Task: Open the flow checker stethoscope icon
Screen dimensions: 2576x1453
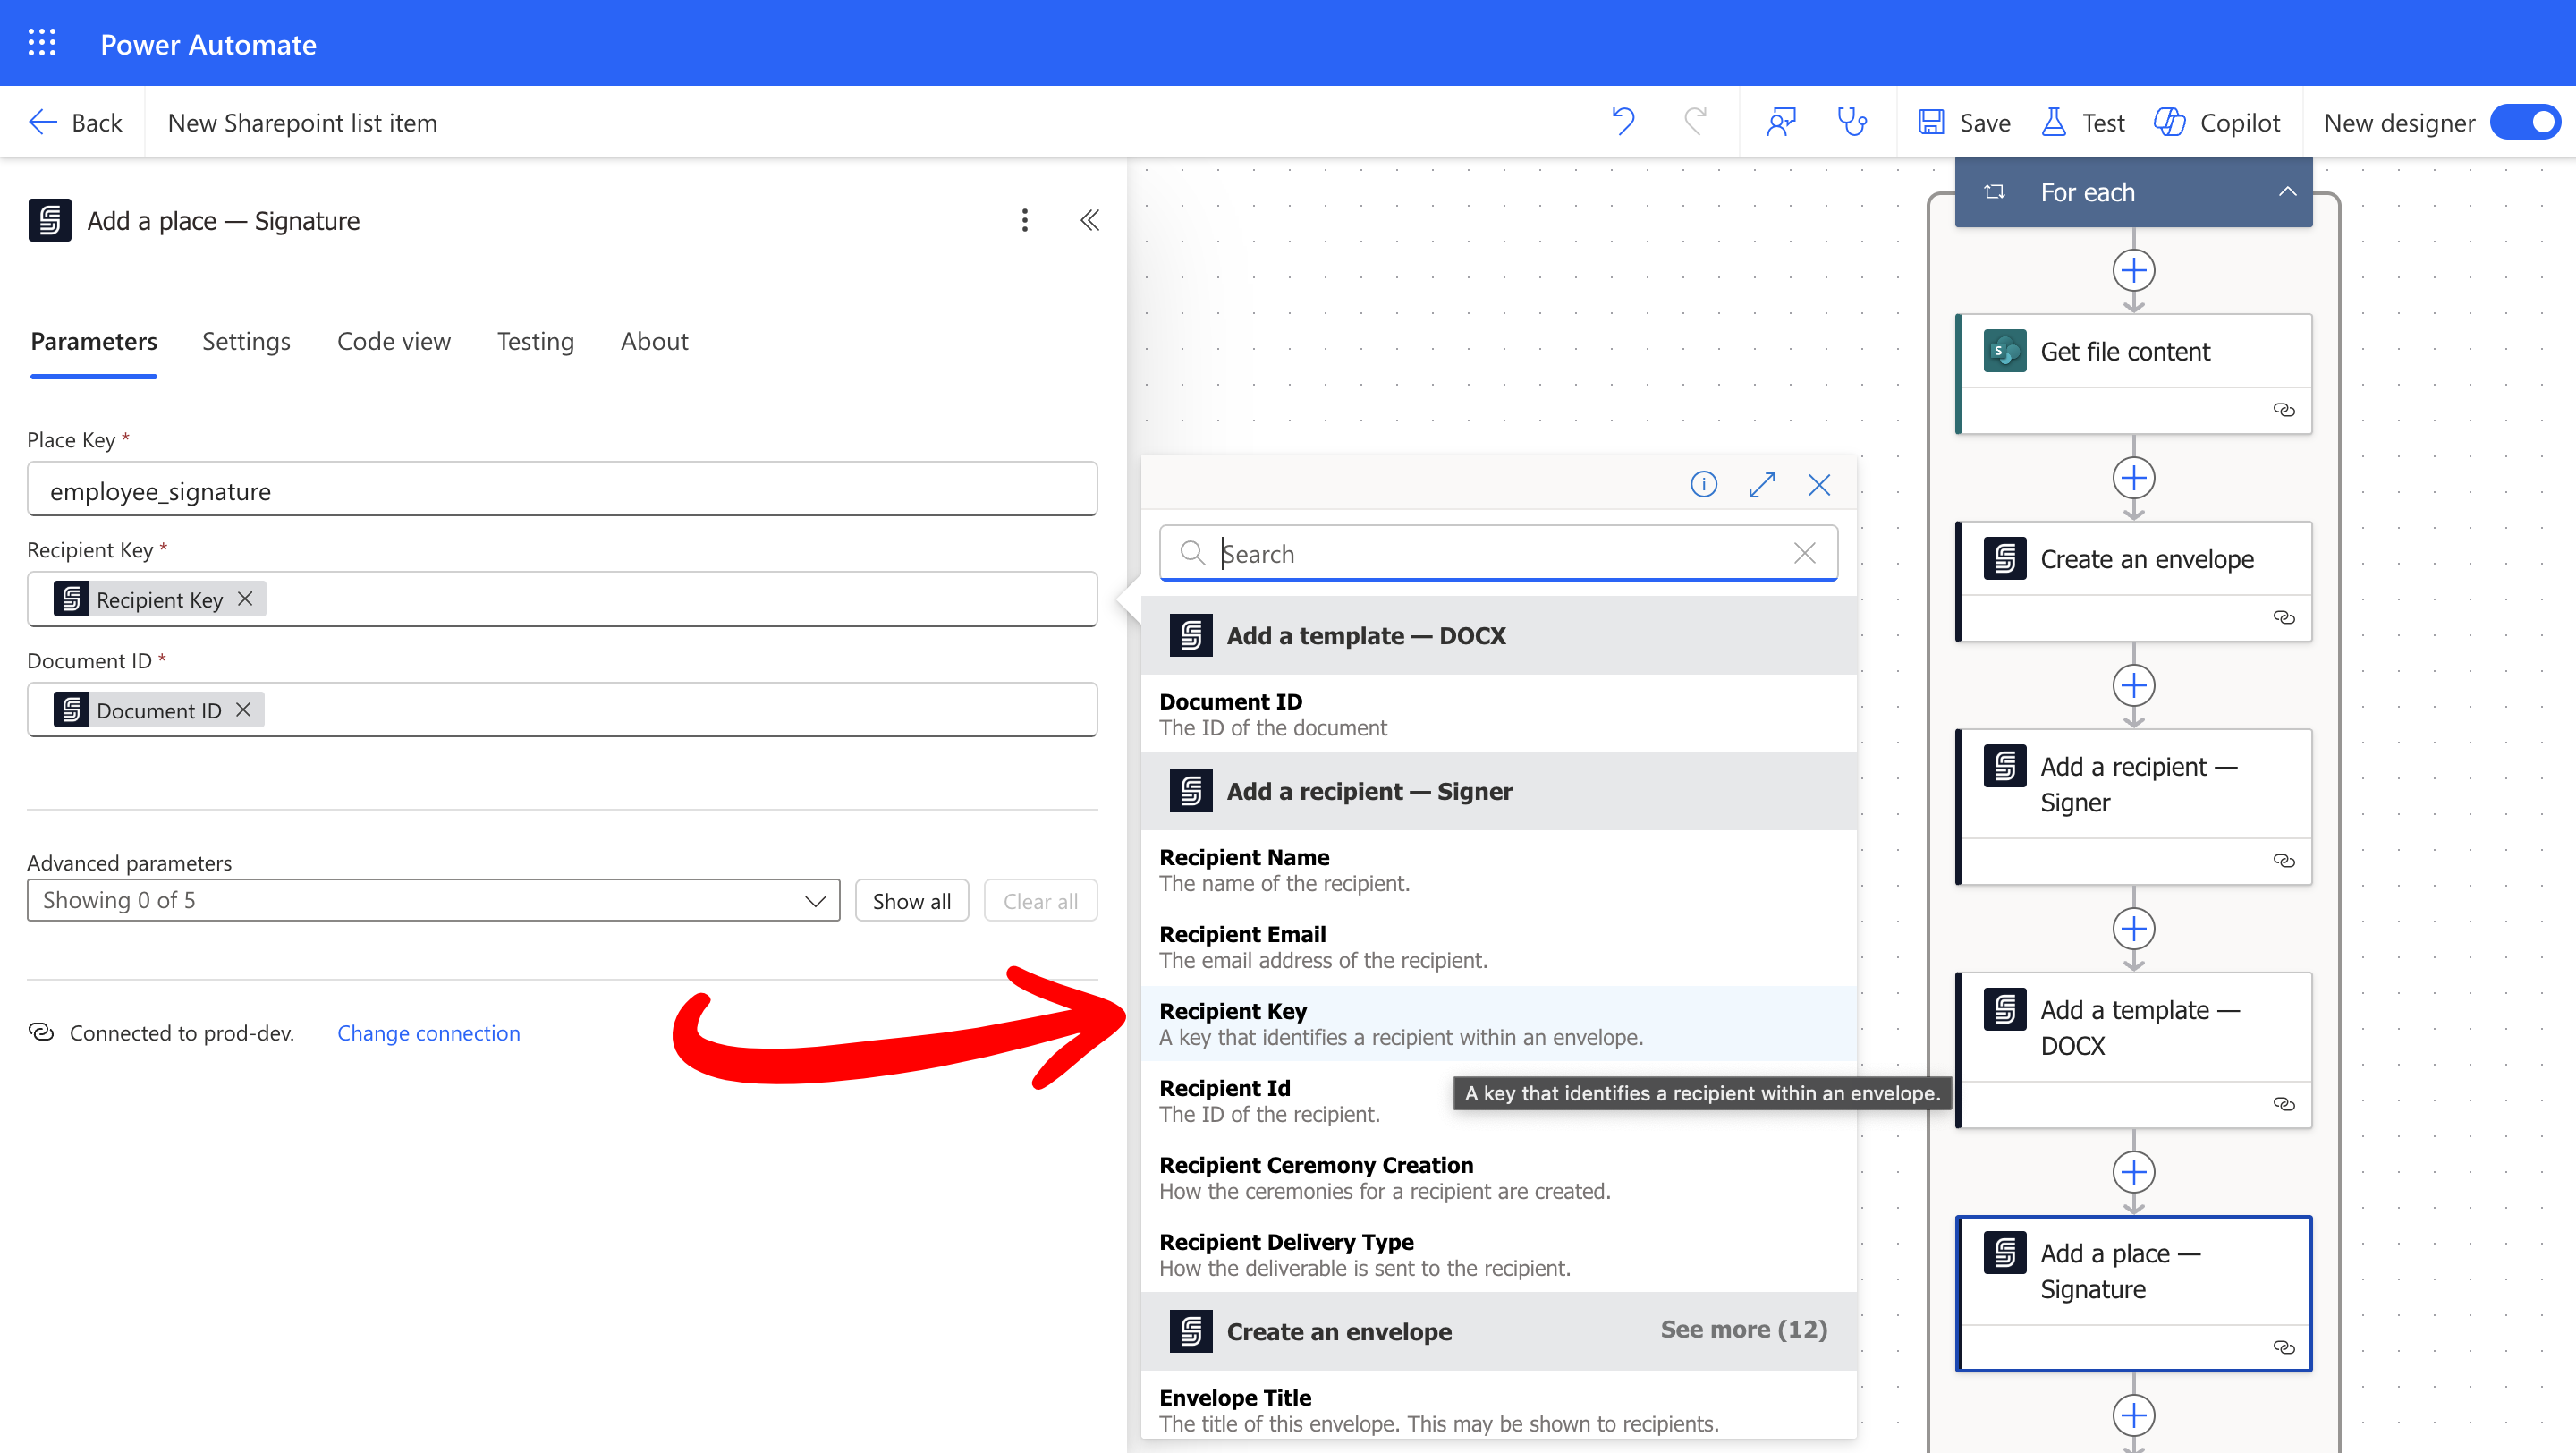Action: pyautogui.click(x=1852, y=122)
